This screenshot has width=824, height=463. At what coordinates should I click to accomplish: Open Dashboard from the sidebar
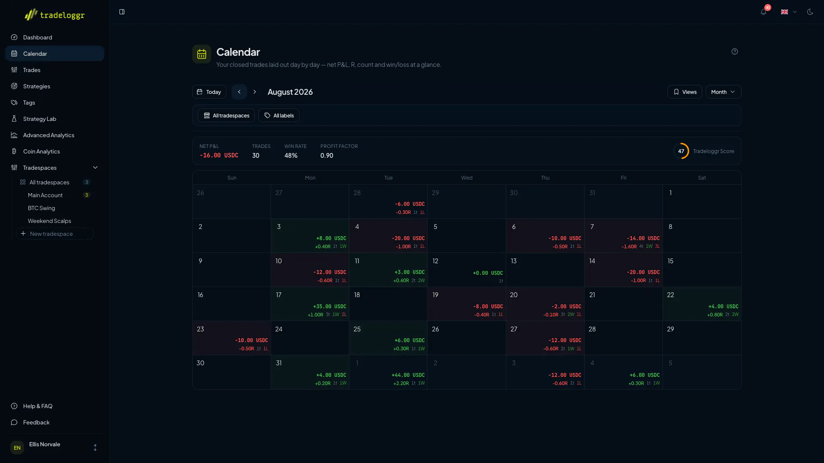(x=55, y=37)
